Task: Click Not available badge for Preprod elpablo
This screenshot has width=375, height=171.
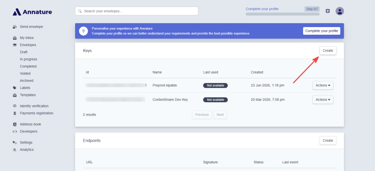Action: pyautogui.click(x=215, y=85)
